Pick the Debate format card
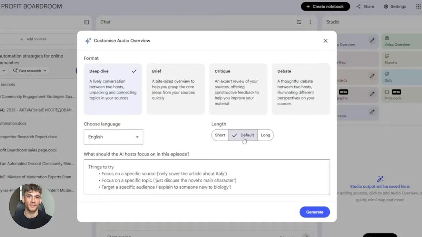Viewport: 422px width, 237px height. pos(301,89)
